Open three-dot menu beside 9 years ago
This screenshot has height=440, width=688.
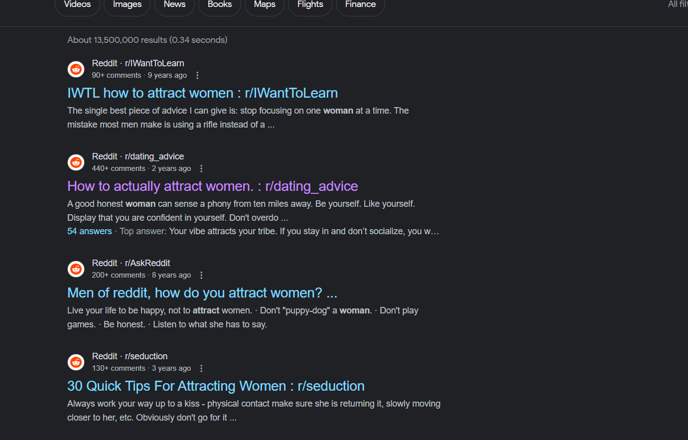pyautogui.click(x=197, y=75)
